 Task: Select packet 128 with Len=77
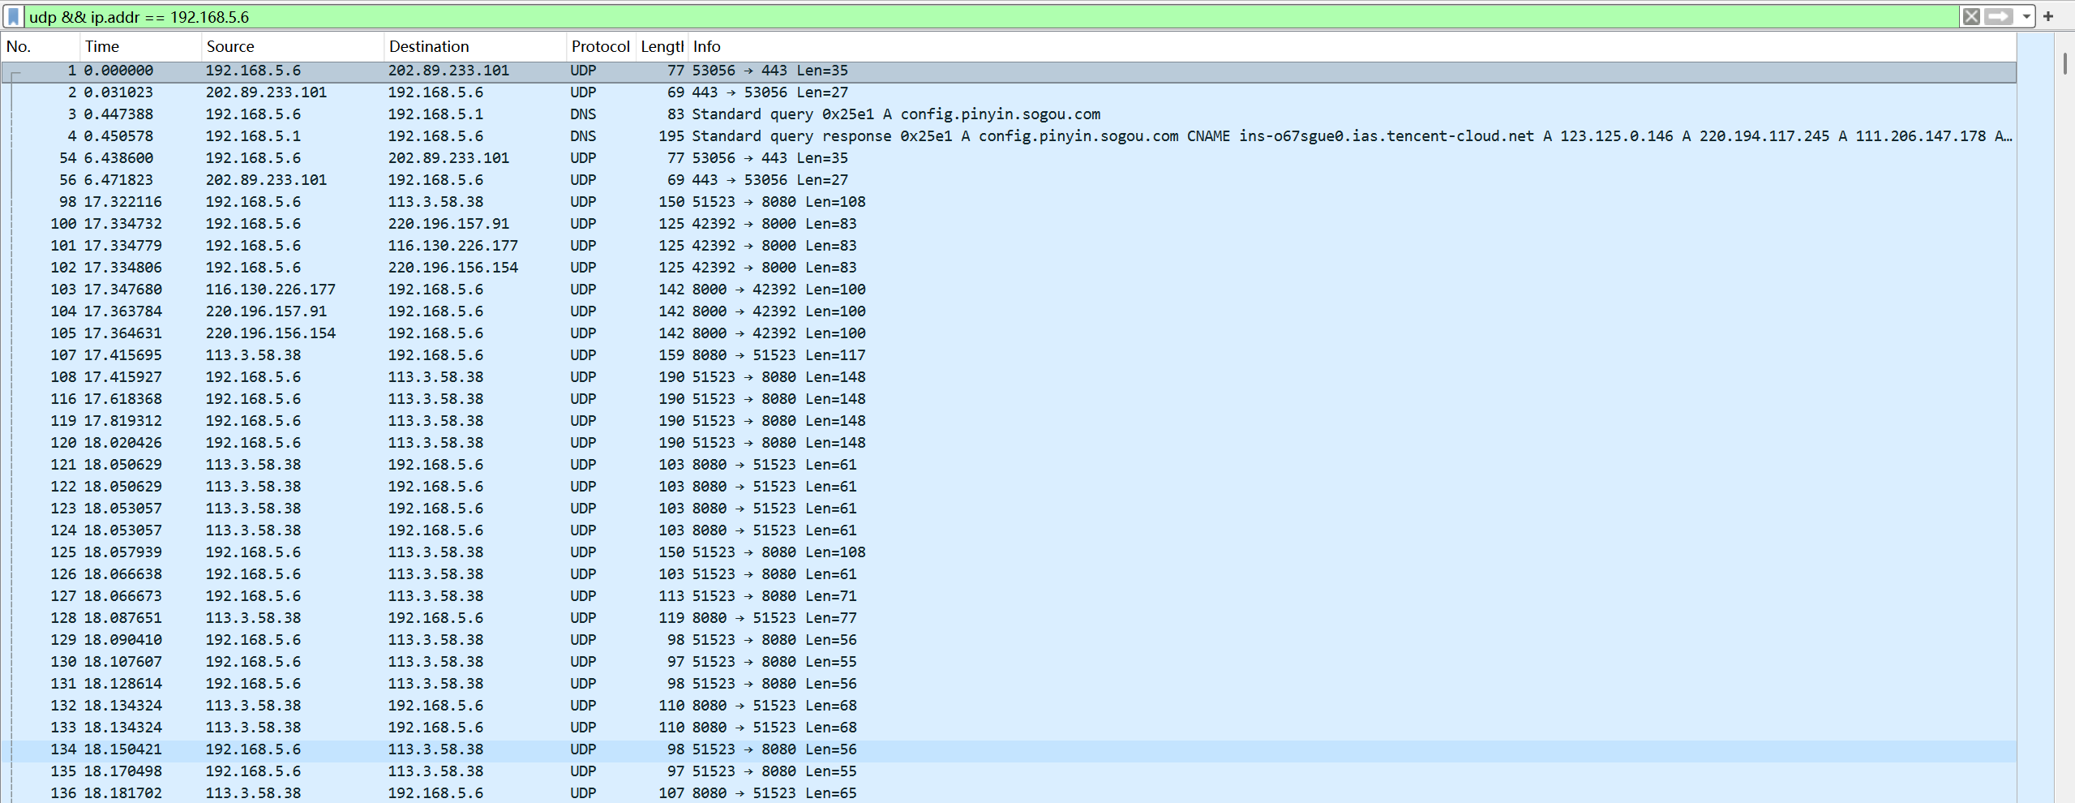[1009, 619]
